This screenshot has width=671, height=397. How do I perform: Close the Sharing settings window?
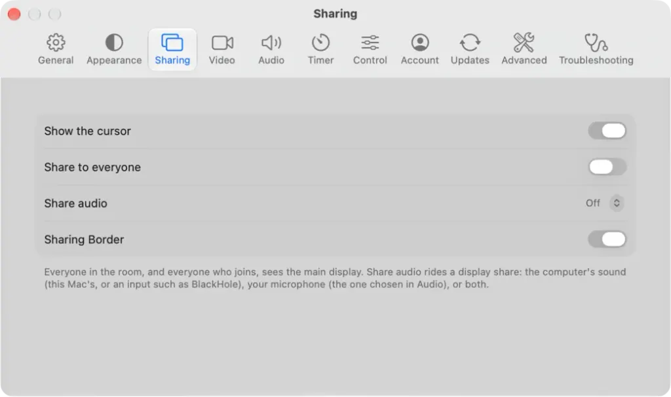(x=14, y=14)
